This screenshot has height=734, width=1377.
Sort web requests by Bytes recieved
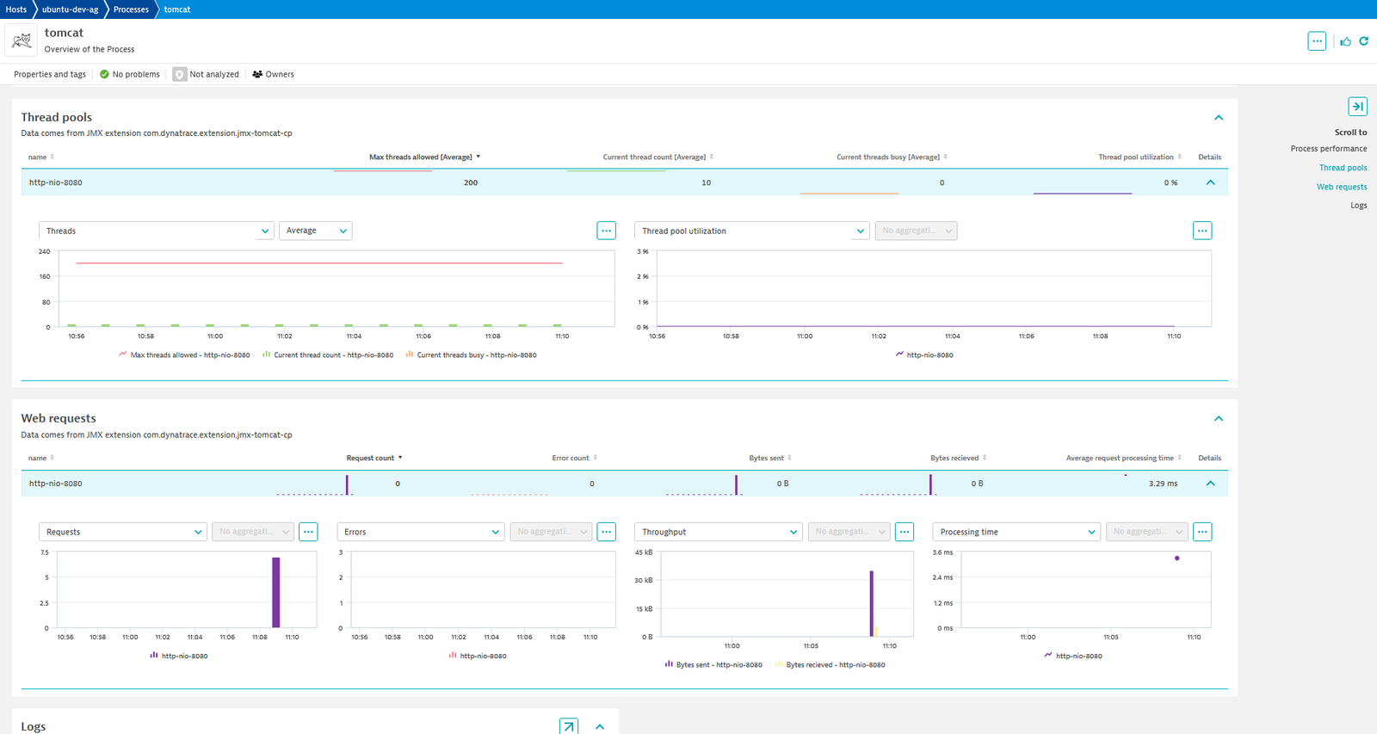(x=958, y=458)
